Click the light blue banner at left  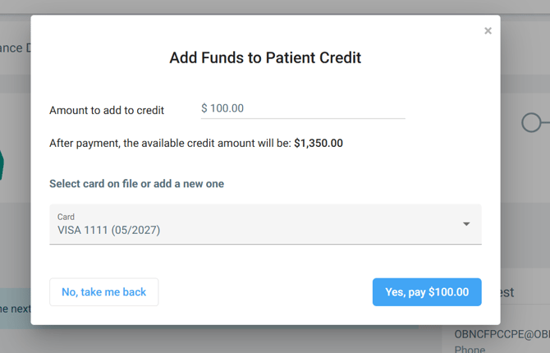coord(15,309)
